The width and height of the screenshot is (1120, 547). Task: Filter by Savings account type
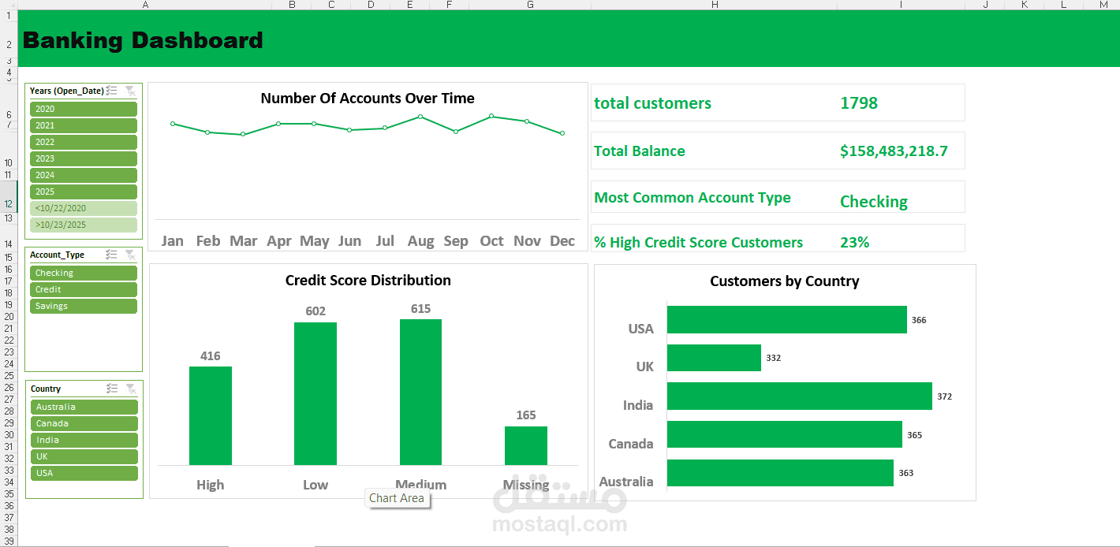tap(84, 306)
